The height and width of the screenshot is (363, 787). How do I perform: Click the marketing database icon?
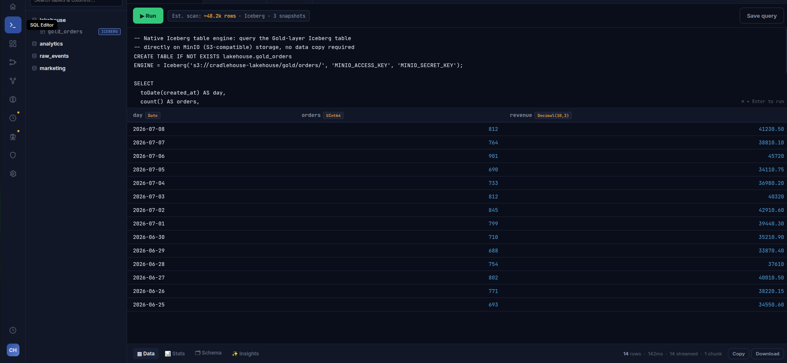click(x=35, y=68)
